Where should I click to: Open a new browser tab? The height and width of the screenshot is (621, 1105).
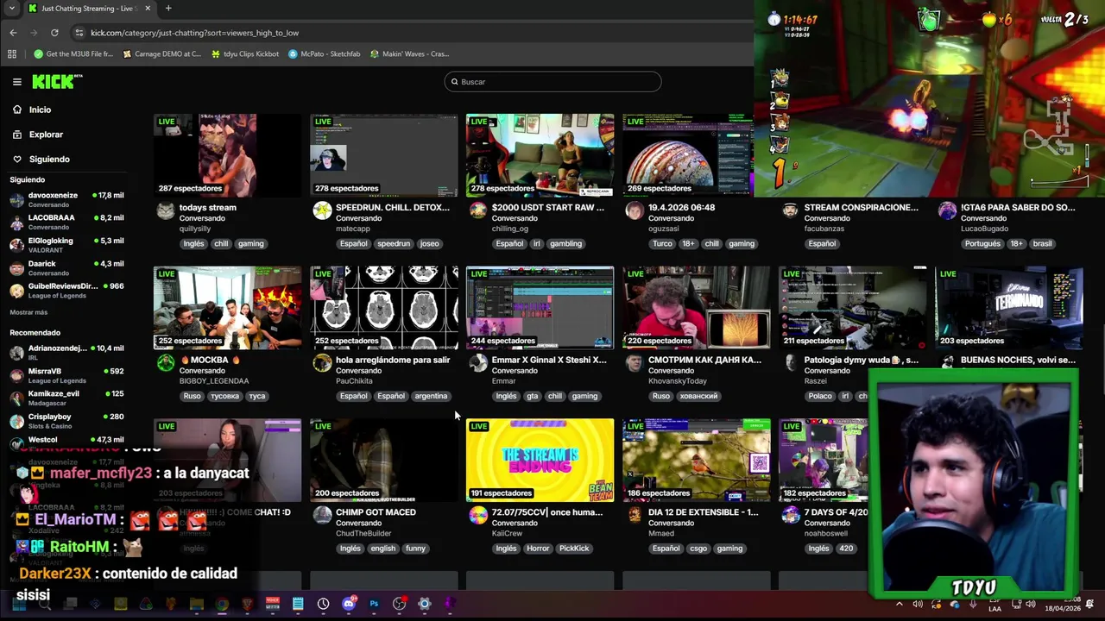(x=167, y=8)
